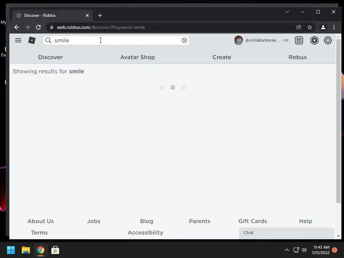Switch to the Discover tab
This screenshot has width=344, height=258.
50,57
